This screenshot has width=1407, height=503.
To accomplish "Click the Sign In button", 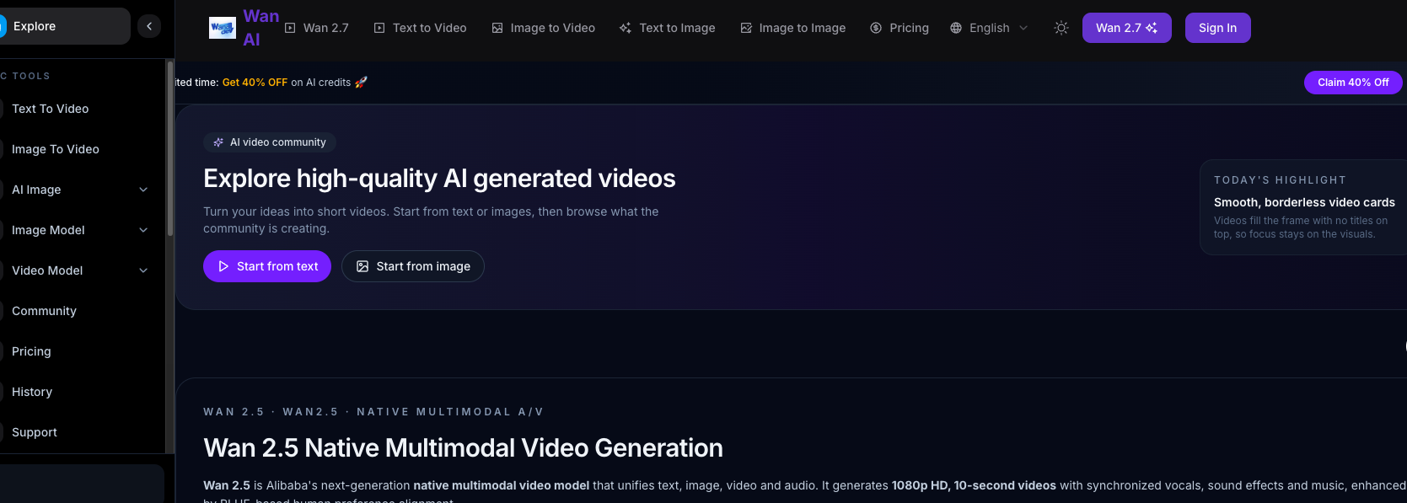I will click(x=1217, y=28).
